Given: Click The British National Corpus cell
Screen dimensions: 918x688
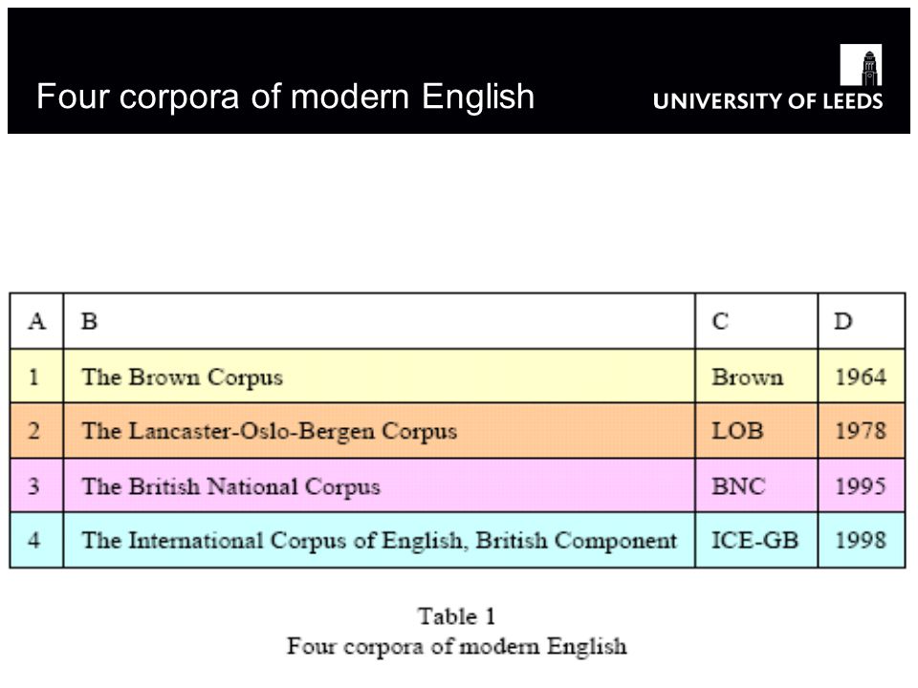Looking at the screenshot, I should pos(380,486).
